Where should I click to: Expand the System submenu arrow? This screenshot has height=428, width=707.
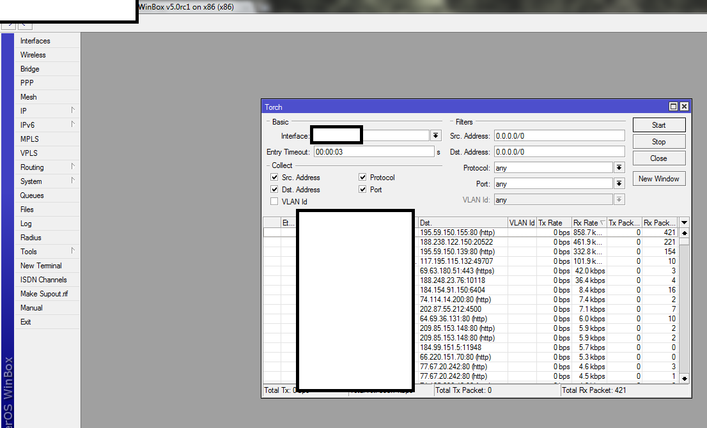coord(73,180)
